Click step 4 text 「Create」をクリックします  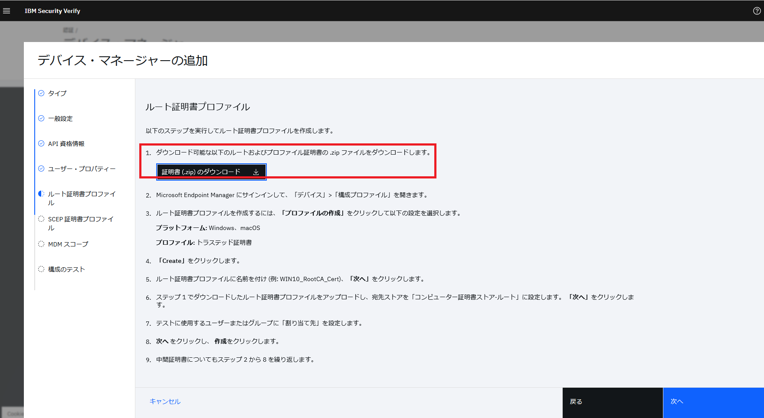click(x=199, y=261)
